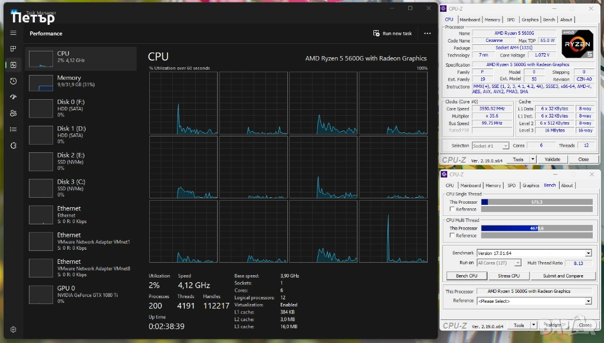
Task: Select Disk 0 (F:) HDD entry
Action: pyautogui.click(x=81, y=108)
